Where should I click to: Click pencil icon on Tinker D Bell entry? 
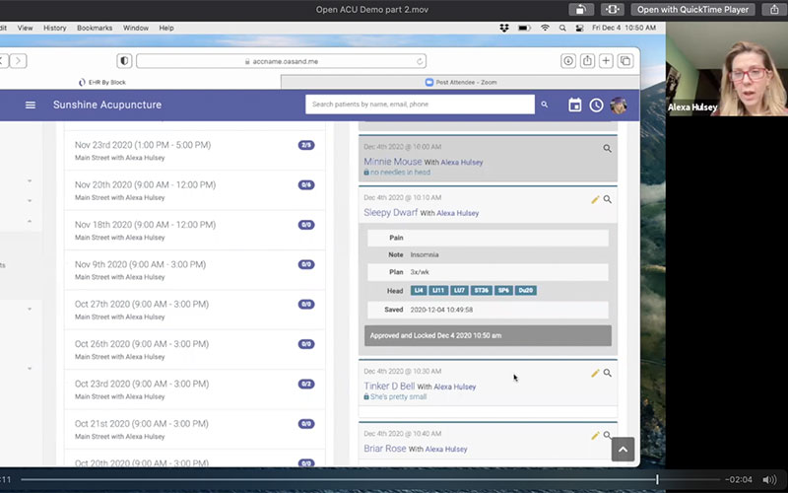click(595, 373)
